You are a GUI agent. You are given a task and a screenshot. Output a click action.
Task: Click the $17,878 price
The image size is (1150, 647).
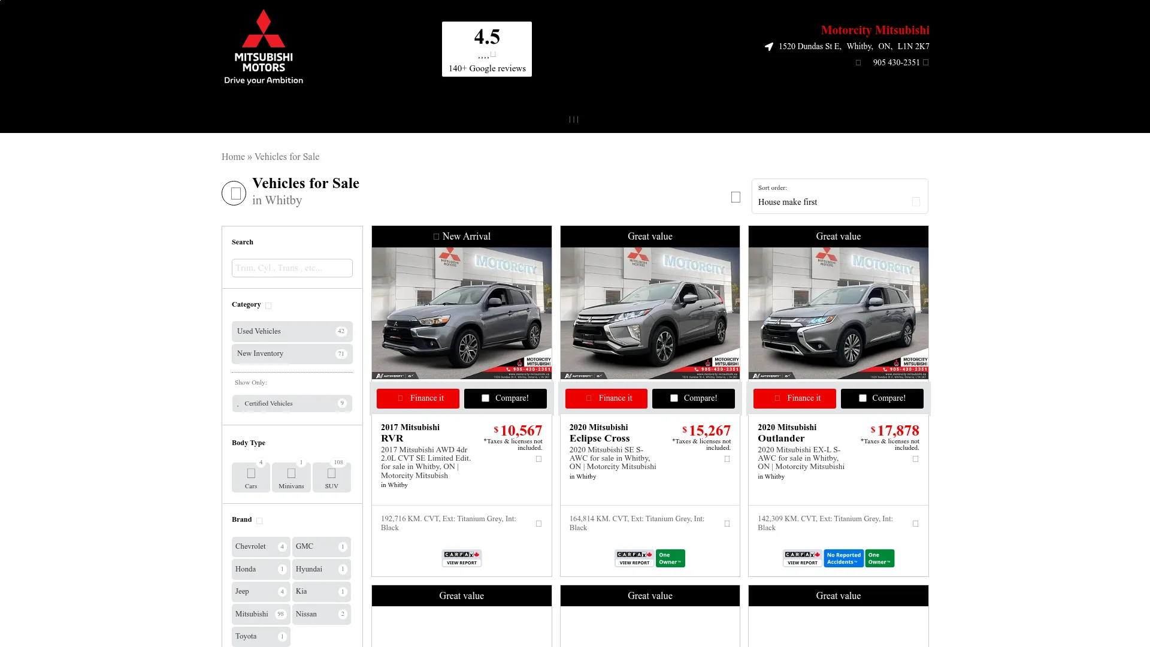click(x=895, y=431)
